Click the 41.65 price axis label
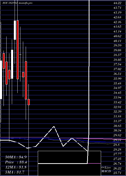 (x=117, y=27)
